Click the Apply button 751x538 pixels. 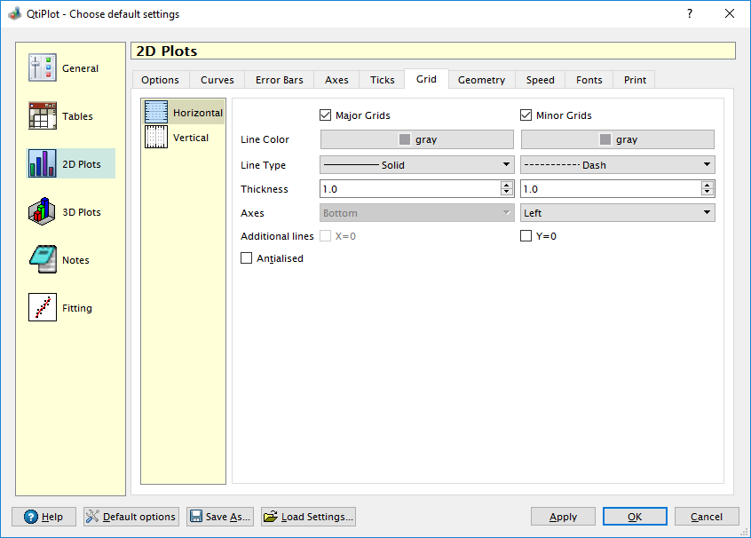tap(563, 517)
